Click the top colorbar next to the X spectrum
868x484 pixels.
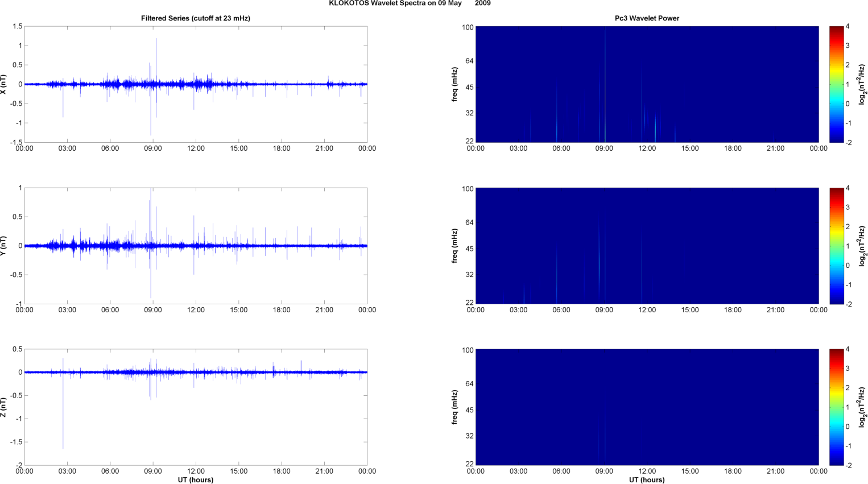coord(836,84)
